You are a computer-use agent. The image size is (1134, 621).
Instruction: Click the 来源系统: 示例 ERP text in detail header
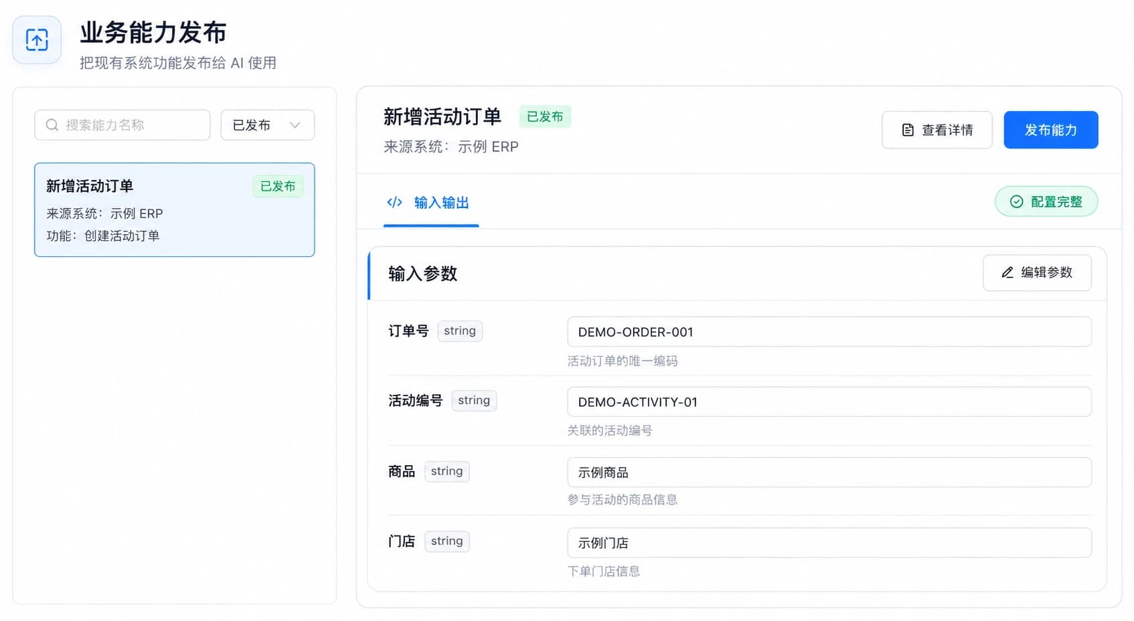451,147
